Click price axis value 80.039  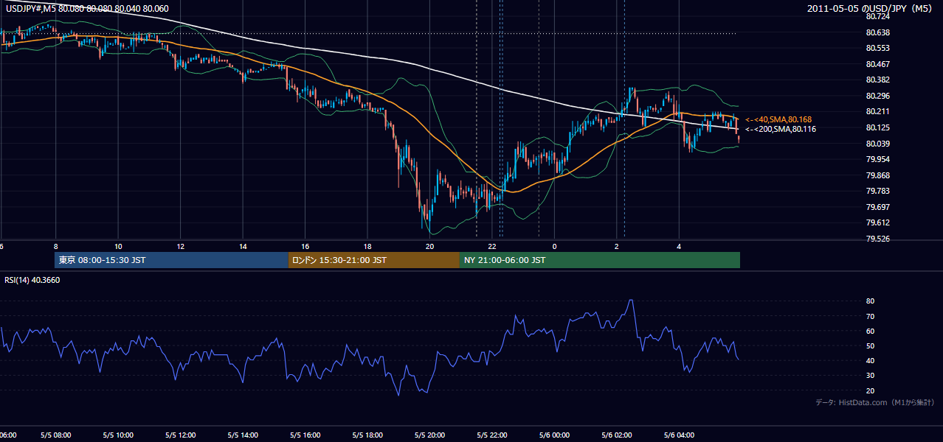(877, 143)
